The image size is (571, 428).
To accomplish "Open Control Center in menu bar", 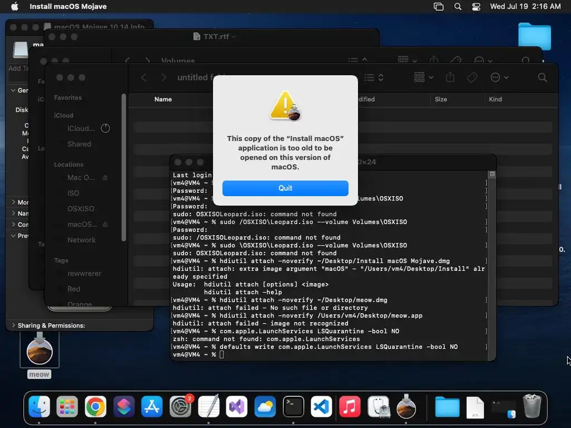I will pos(476,7).
